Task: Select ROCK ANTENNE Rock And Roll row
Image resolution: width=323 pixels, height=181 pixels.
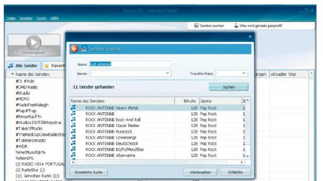Action: pyautogui.click(x=158, y=120)
